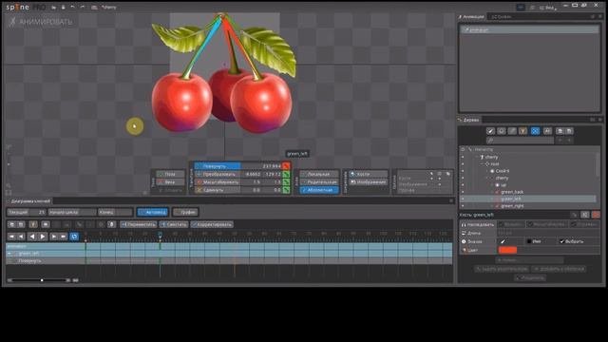Toggle the Имя checkbox
Viewport: 608px width, 342px height.
(529, 241)
